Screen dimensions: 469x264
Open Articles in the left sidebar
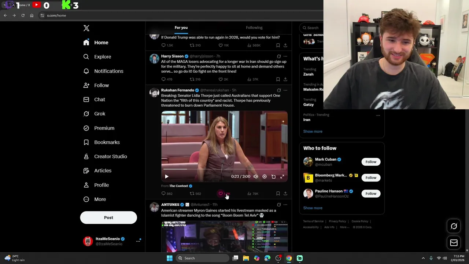coord(97,170)
